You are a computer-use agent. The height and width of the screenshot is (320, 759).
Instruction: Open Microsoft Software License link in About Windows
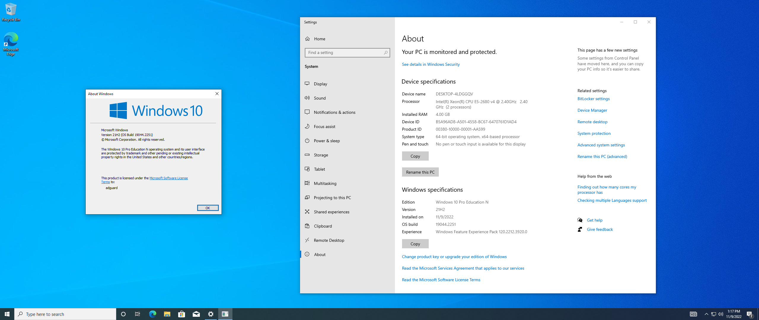168,178
